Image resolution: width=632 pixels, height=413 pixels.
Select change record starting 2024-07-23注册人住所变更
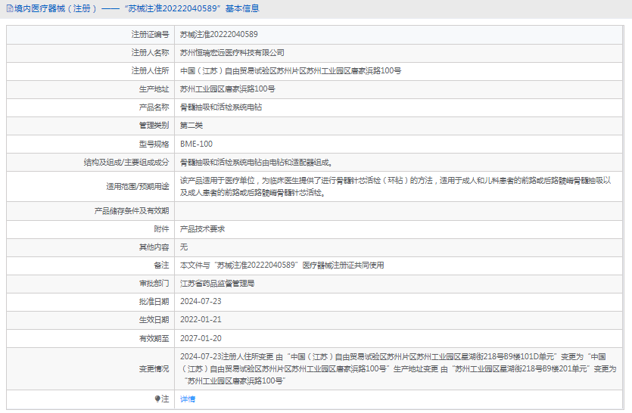[398, 369]
